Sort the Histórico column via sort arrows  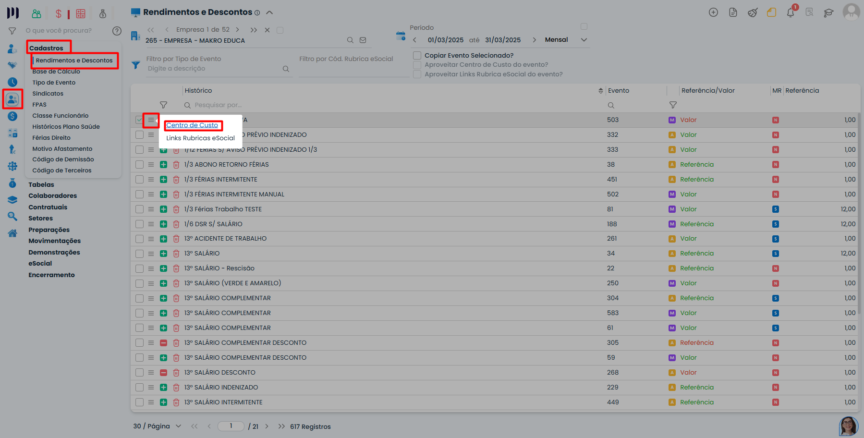click(600, 91)
